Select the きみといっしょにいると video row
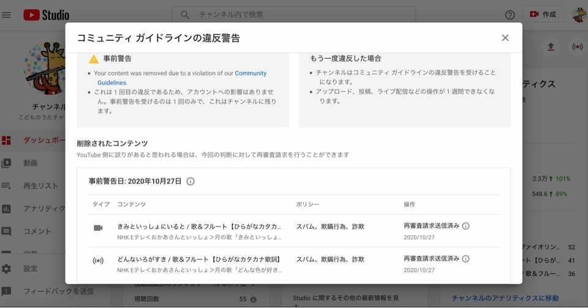This screenshot has height=308, width=588. click(x=294, y=231)
